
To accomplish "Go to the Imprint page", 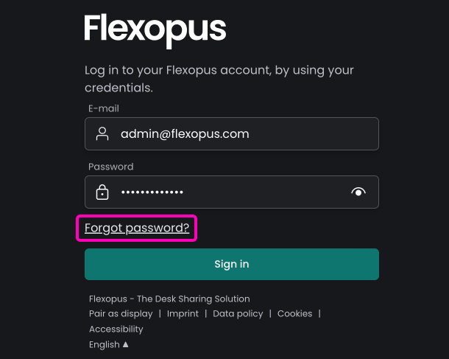I will (x=183, y=314).
